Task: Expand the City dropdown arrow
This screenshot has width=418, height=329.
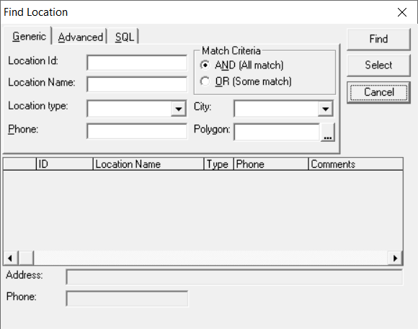Action: (325, 109)
